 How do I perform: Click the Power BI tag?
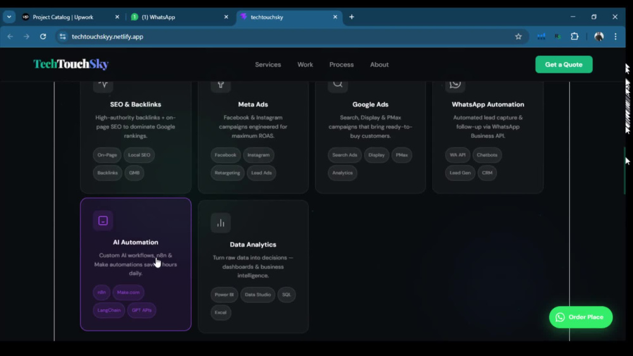point(224,295)
